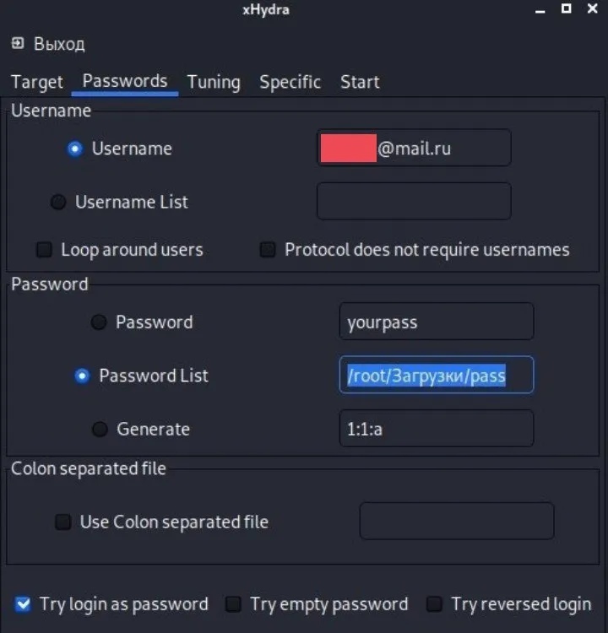The image size is (608, 633).
Task: Choose the Generate password option
Action: (x=100, y=429)
